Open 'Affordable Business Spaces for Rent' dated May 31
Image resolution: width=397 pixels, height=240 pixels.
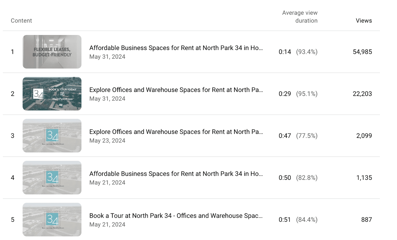[176, 48]
